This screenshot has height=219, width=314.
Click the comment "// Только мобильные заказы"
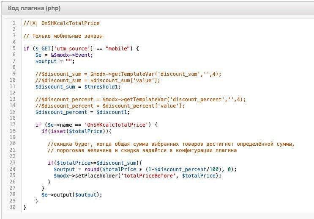[63, 36]
